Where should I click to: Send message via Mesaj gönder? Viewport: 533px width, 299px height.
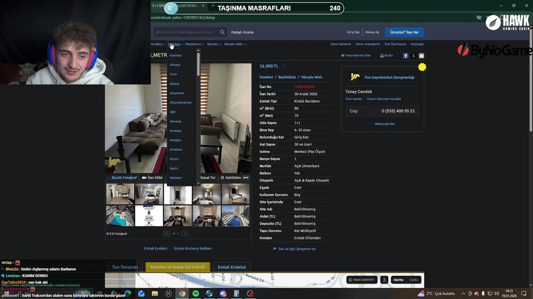click(382, 124)
